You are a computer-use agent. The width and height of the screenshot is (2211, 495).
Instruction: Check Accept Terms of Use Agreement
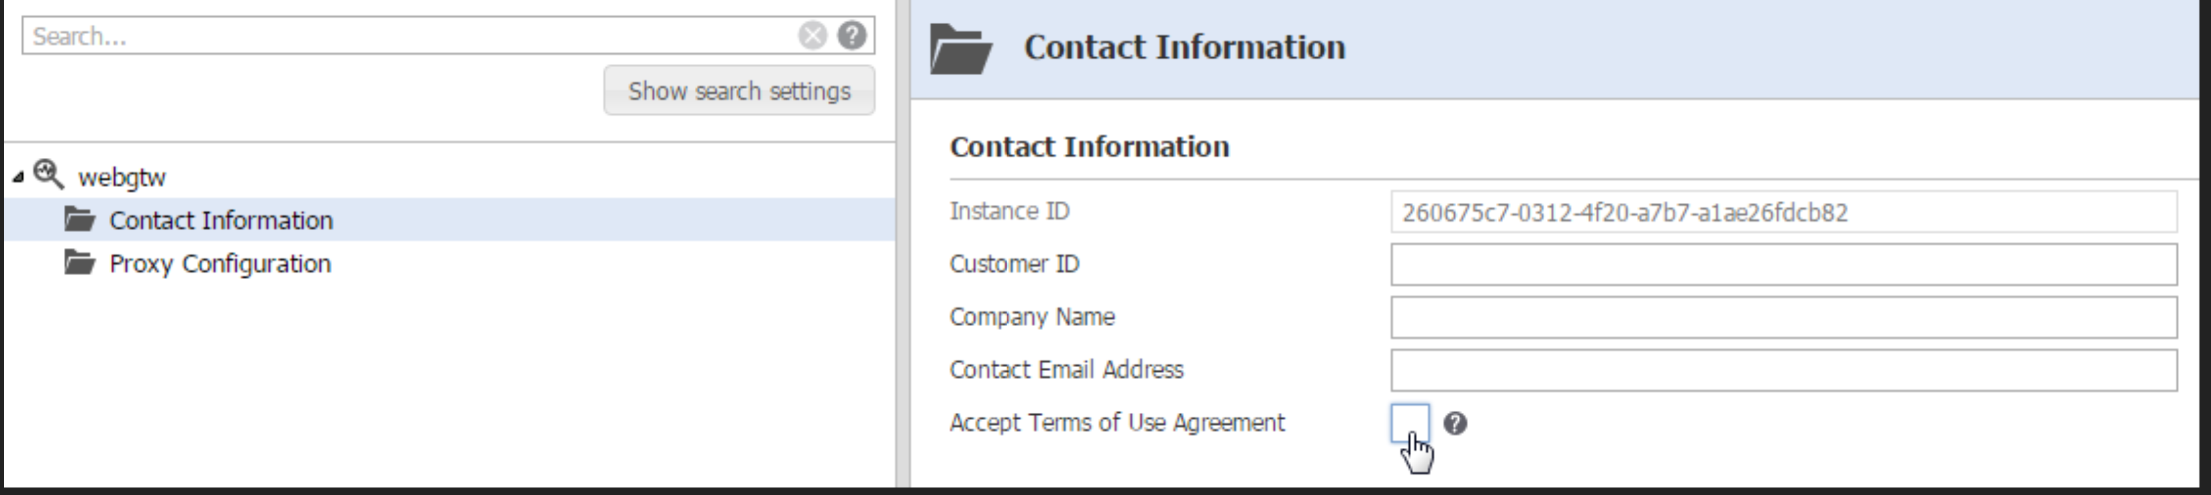click(x=1409, y=422)
